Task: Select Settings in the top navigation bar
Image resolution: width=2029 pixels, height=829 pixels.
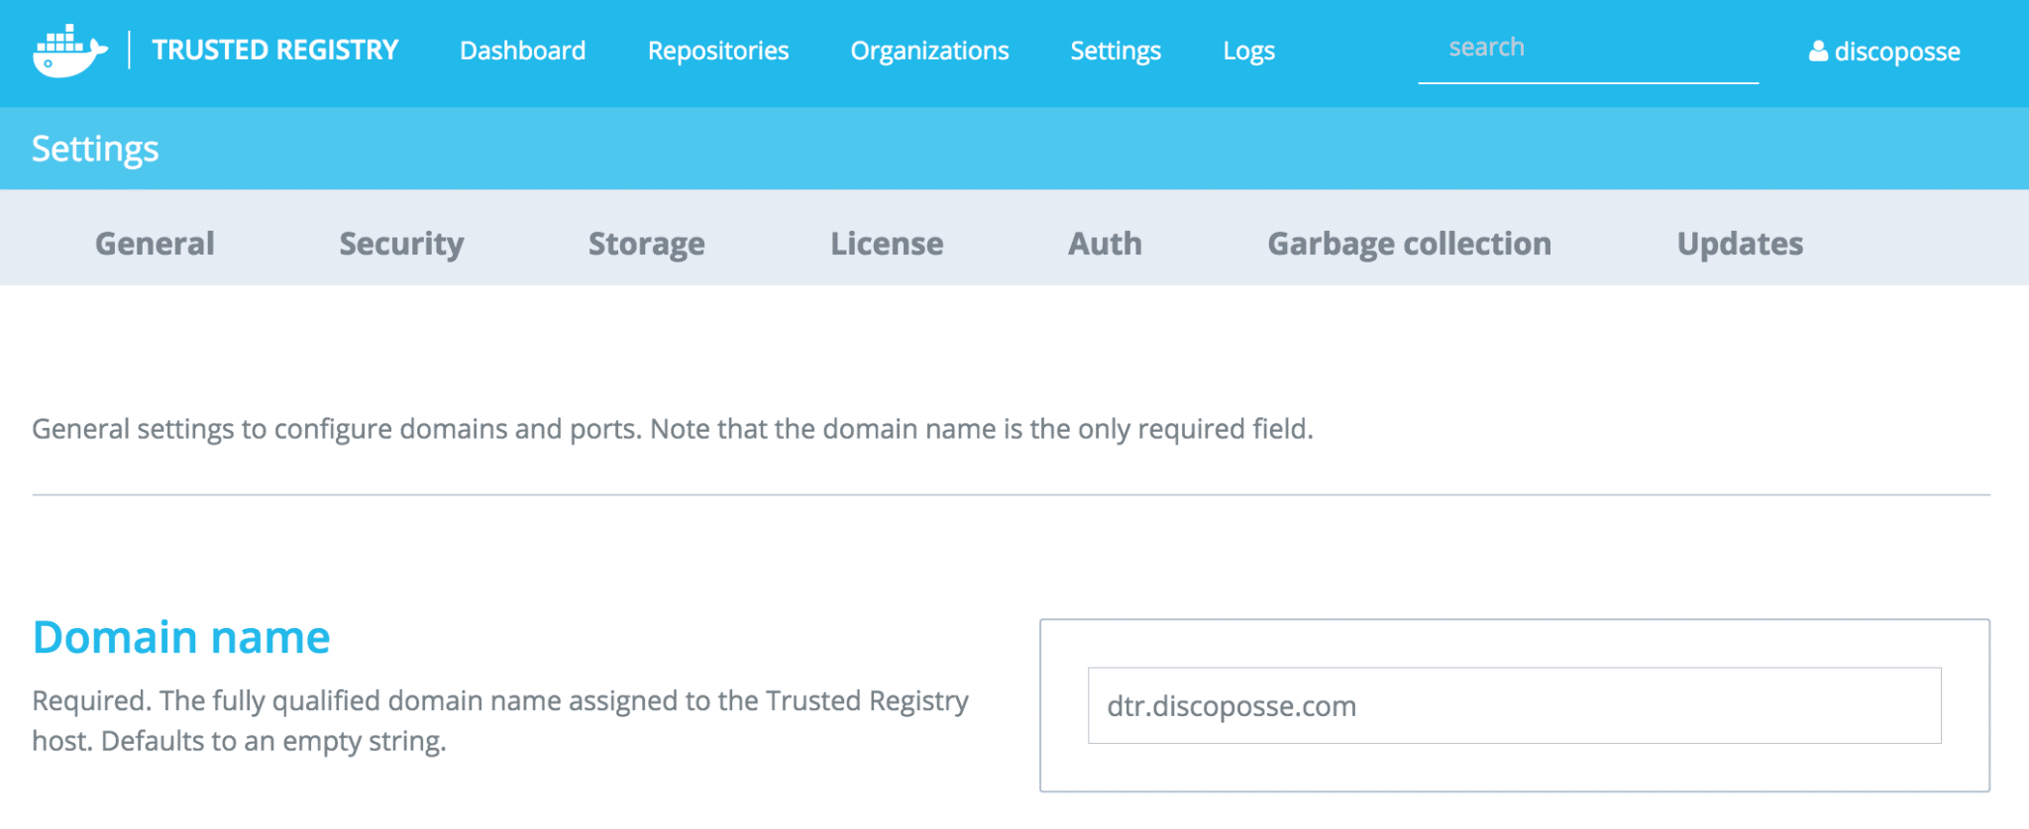Action: pyautogui.click(x=1115, y=51)
